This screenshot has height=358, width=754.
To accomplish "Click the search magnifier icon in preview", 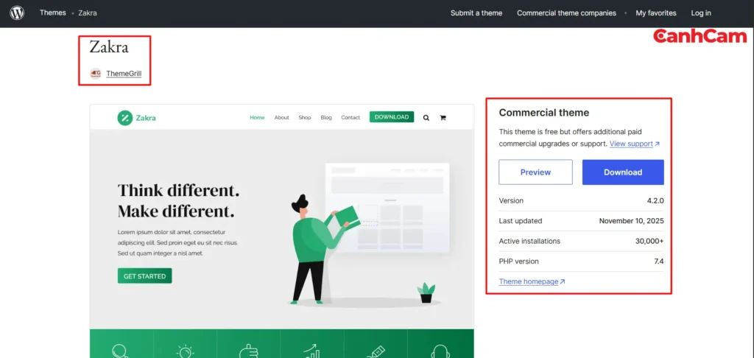I will [x=426, y=117].
